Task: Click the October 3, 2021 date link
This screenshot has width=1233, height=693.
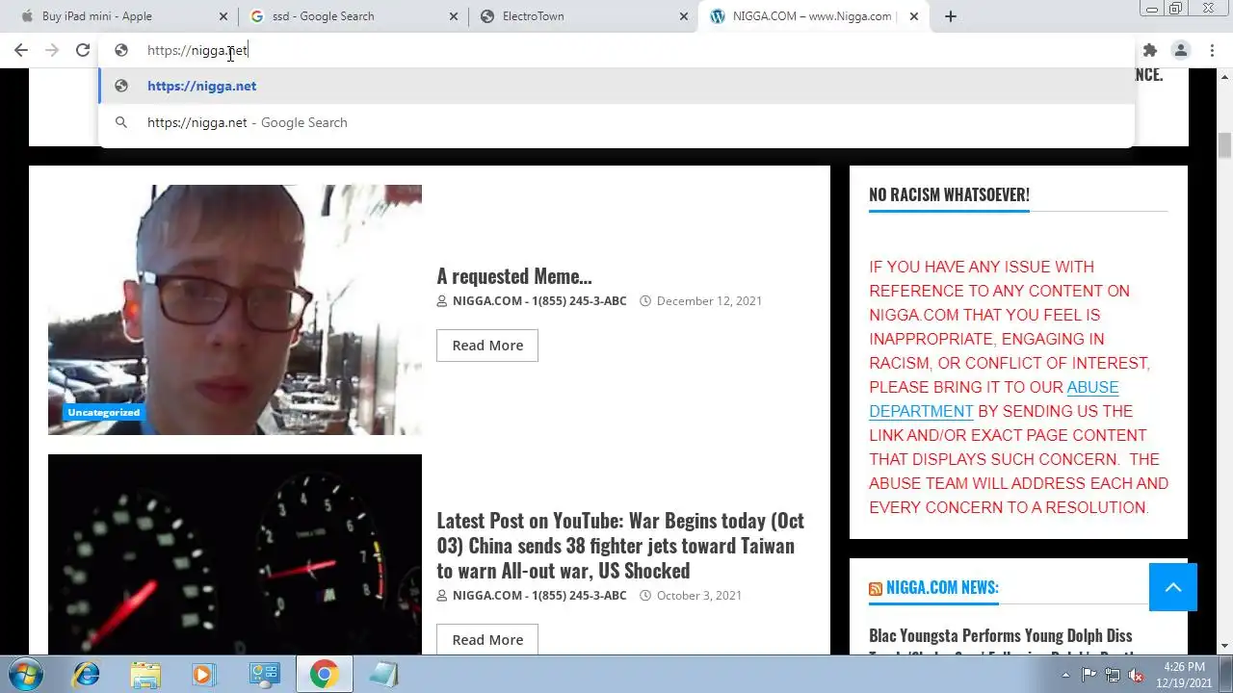Action: click(x=699, y=596)
